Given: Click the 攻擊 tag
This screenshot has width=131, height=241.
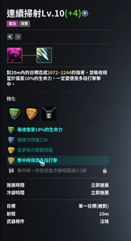Looking at the screenshot, I should (x=24, y=24).
